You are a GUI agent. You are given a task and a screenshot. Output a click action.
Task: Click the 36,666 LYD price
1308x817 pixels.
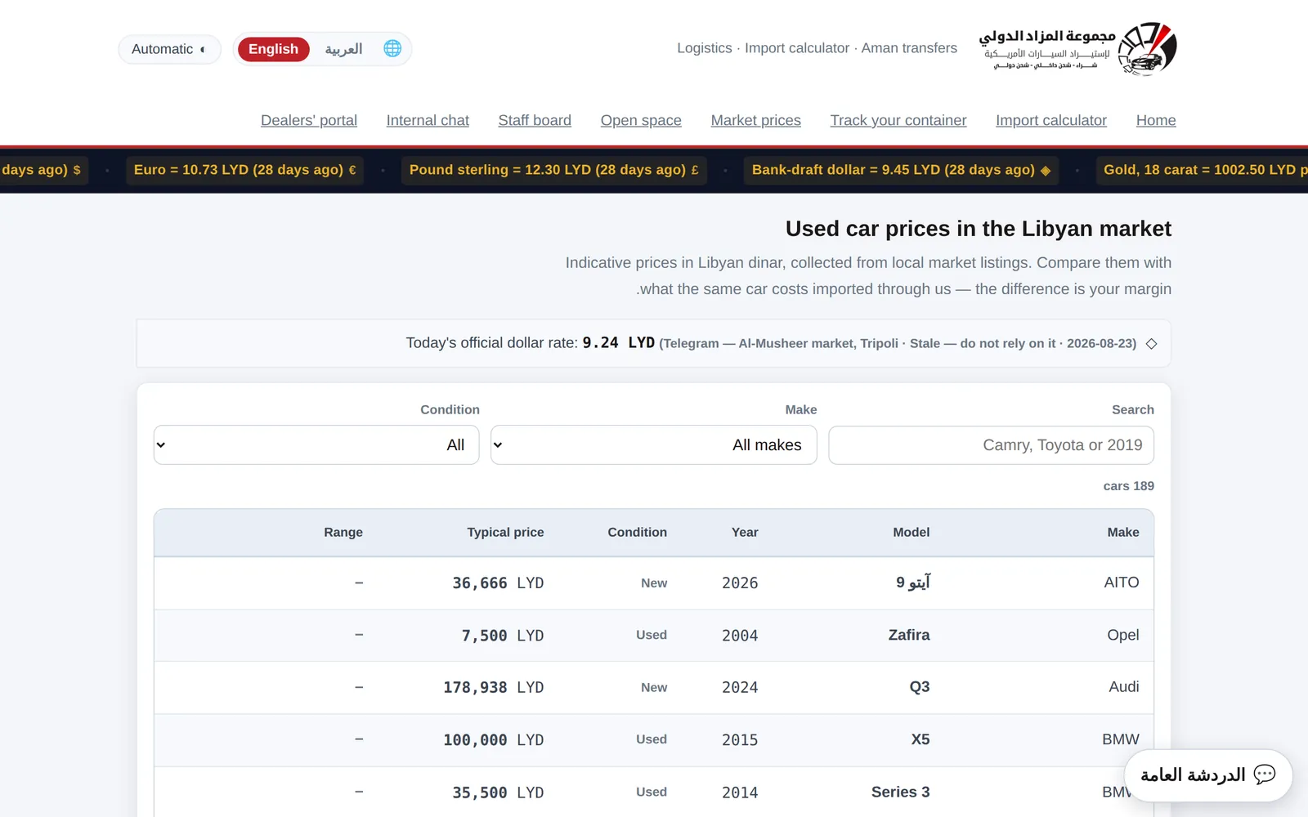(x=498, y=583)
